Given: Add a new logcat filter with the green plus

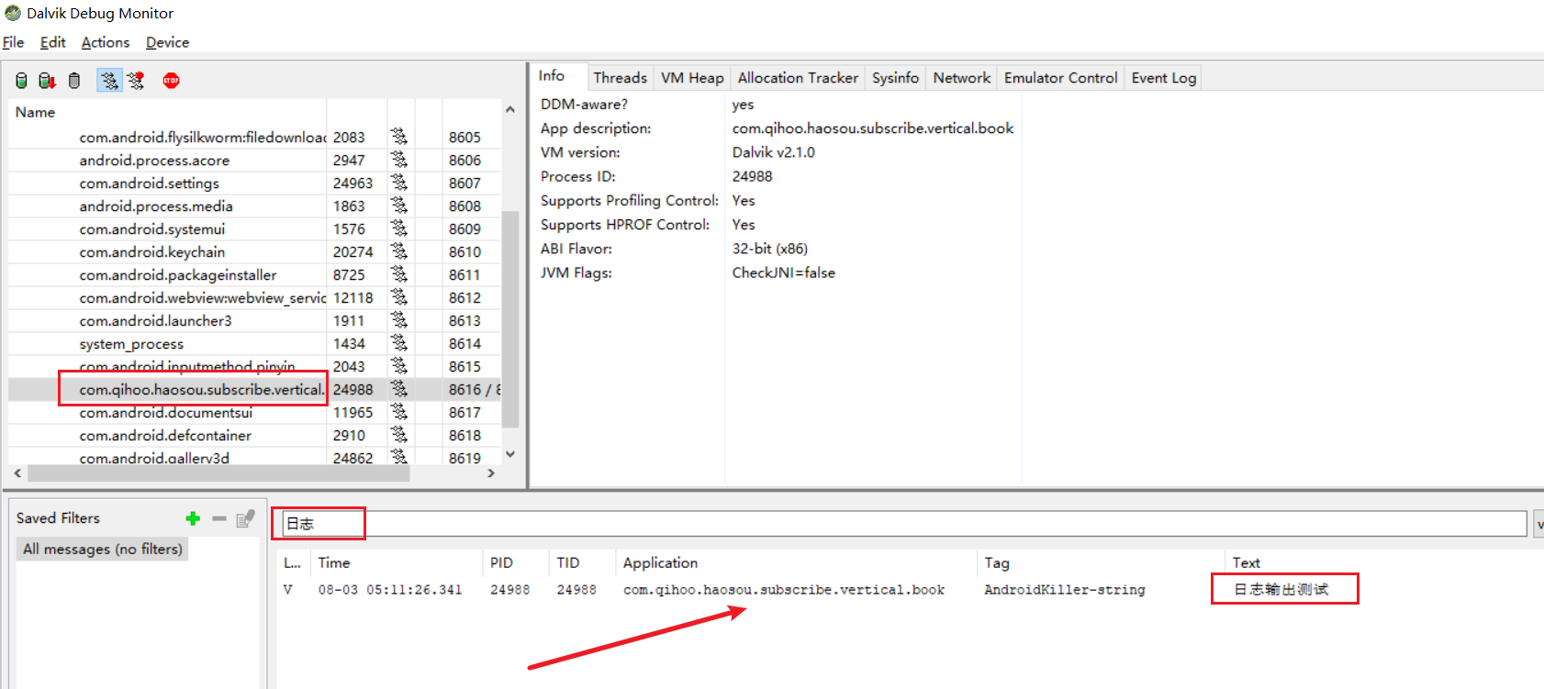Looking at the screenshot, I should [x=193, y=518].
